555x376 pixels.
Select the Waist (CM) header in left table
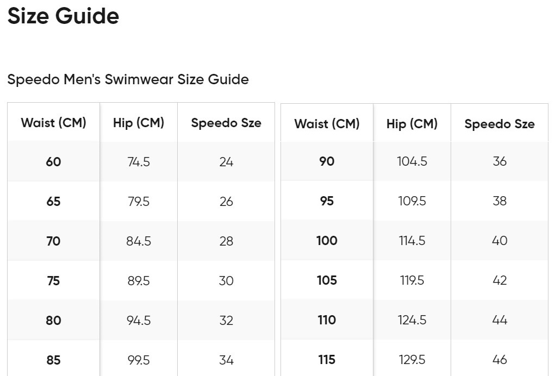pyautogui.click(x=53, y=123)
